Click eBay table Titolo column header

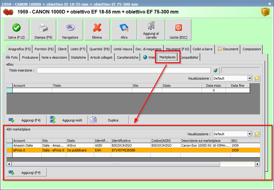(92, 86)
